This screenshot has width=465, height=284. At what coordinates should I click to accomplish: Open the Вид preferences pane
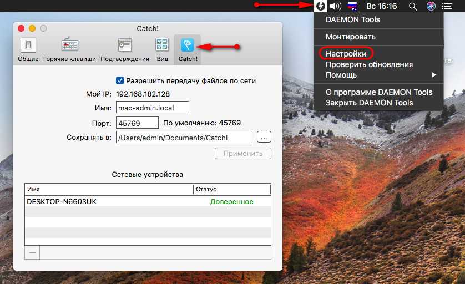coord(162,49)
